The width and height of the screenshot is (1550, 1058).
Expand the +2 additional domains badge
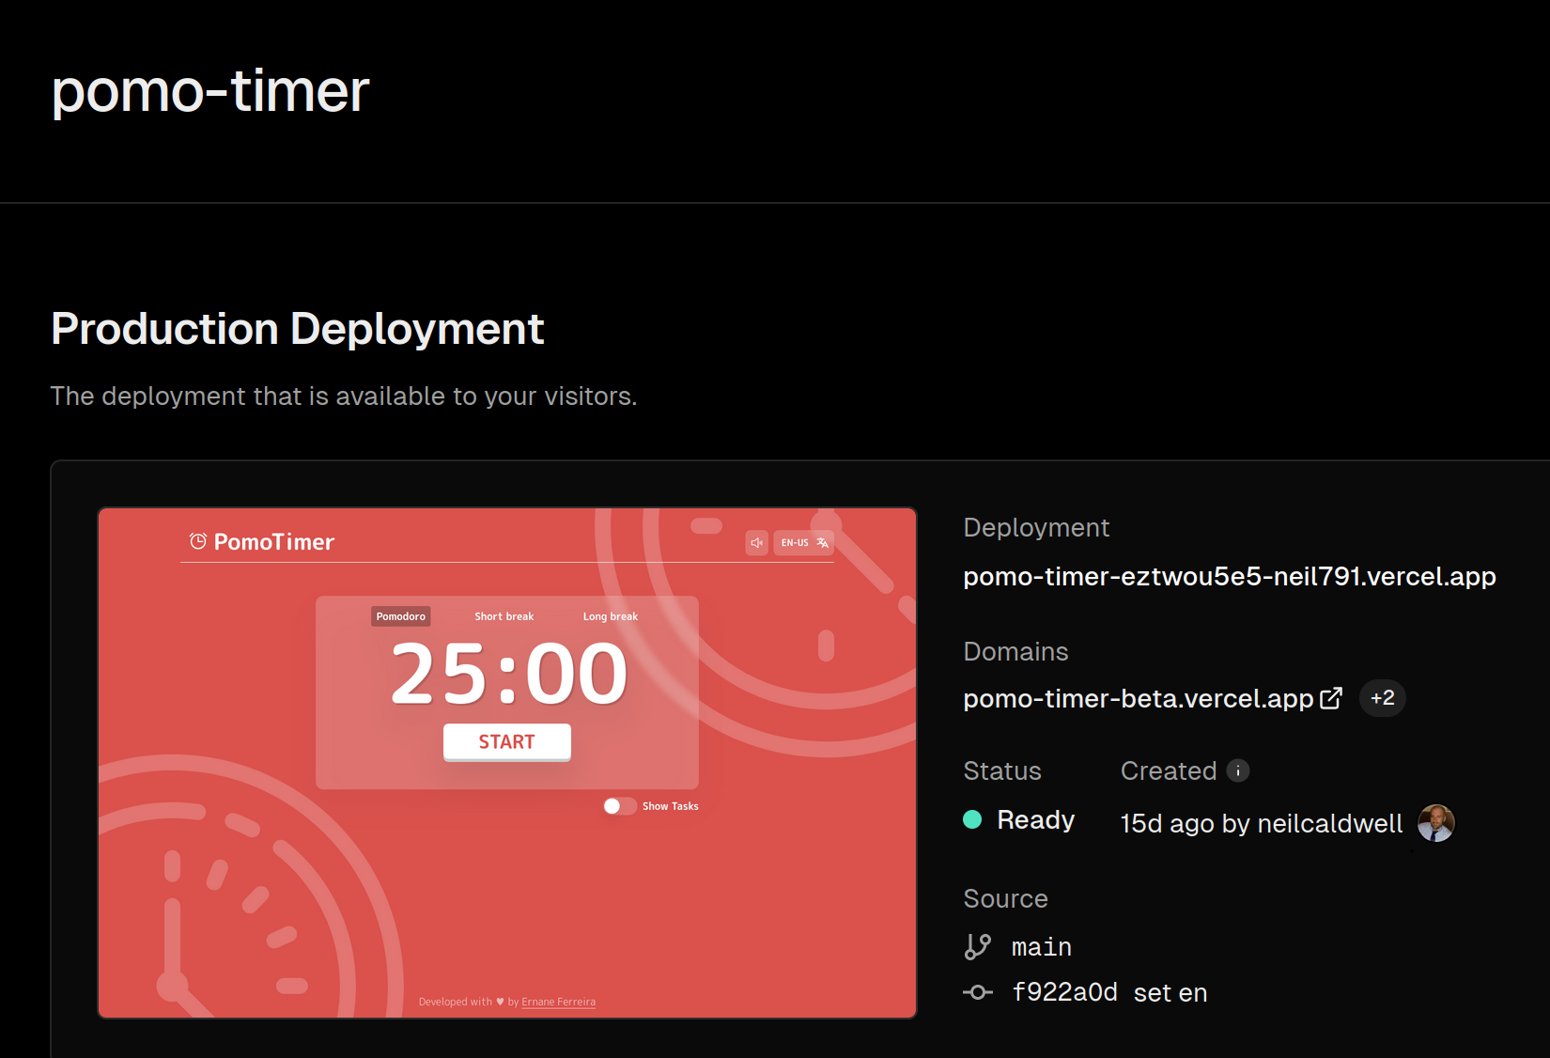coord(1382,698)
